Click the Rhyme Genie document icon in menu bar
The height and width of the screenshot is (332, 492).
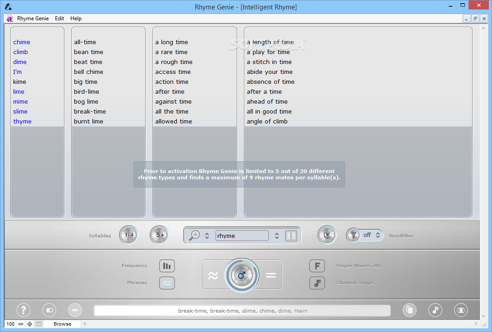tap(10, 18)
